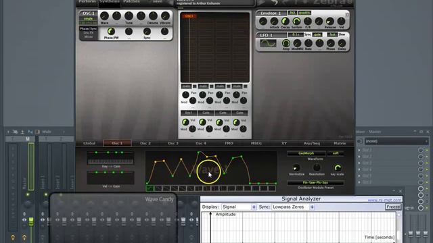
Task: Click the LFO 1 Phase knob
Action: [331, 43]
